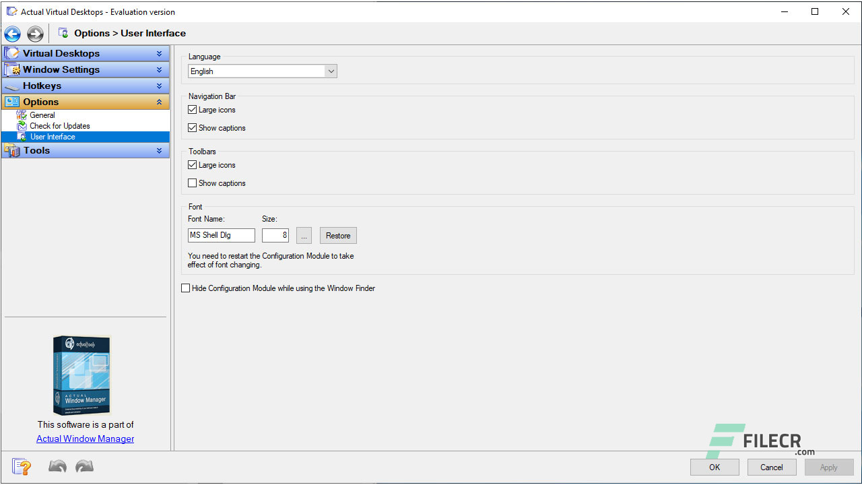Click the Window Settings section icon

pos(12,69)
